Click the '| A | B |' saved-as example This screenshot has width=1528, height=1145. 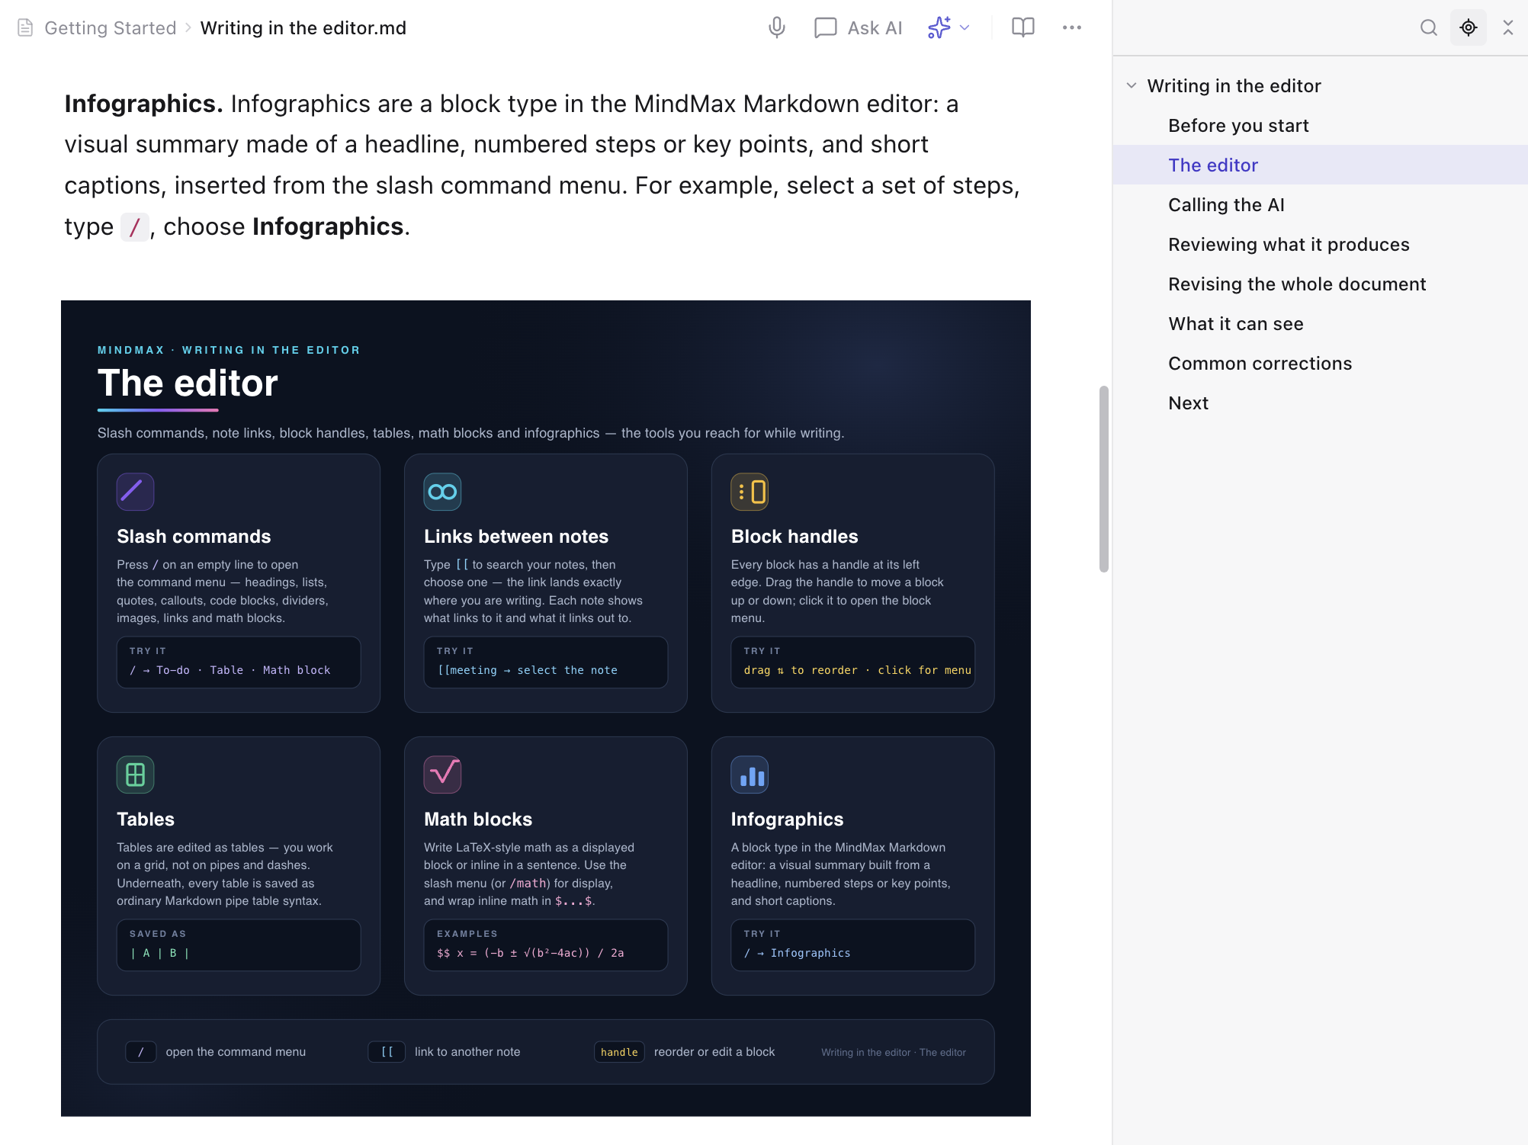159,953
